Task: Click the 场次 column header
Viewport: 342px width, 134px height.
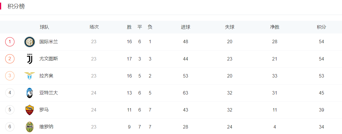Action: [x=94, y=27]
